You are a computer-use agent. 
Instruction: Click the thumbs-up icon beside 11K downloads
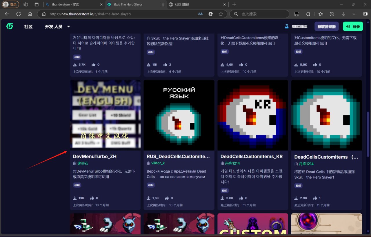pyautogui.click(x=165, y=65)
